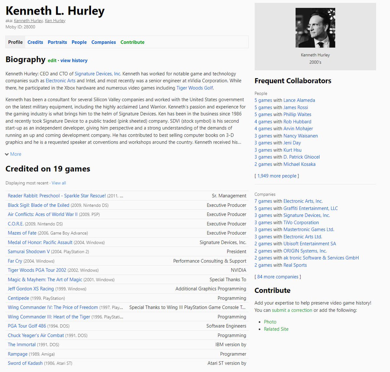Open collaborator Jeni Day's page
The height and width of the screenshot is (372, 390).
click(x=292, y=143)
